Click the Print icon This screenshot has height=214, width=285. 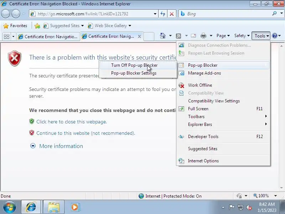tap(203, 36)
